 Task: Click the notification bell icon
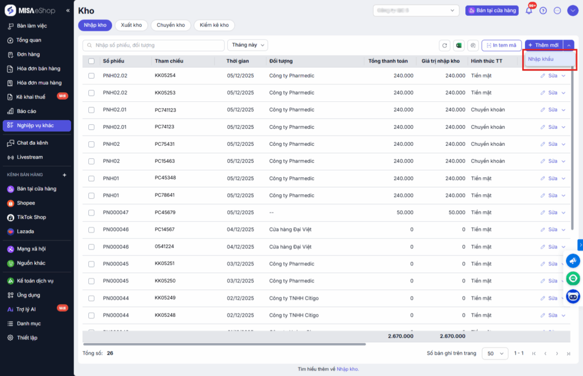pos(529,10)
